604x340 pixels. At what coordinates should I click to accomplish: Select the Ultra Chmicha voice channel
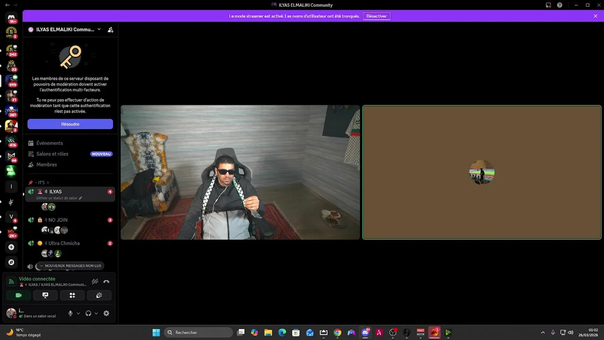point(70,243)
